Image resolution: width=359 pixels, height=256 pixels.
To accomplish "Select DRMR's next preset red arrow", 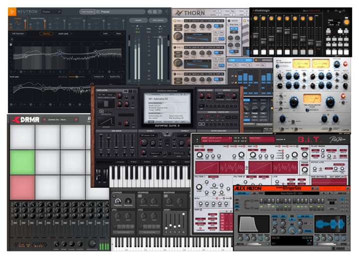I will (76, 120).
